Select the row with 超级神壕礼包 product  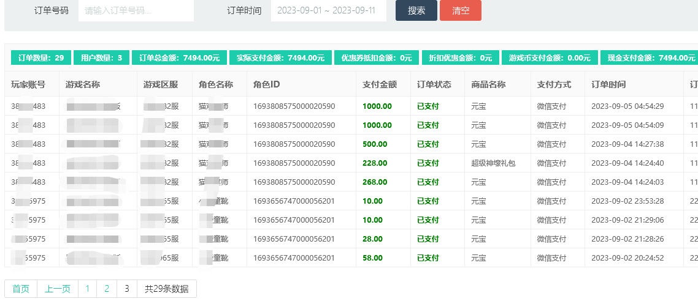[x=493, y=163]
